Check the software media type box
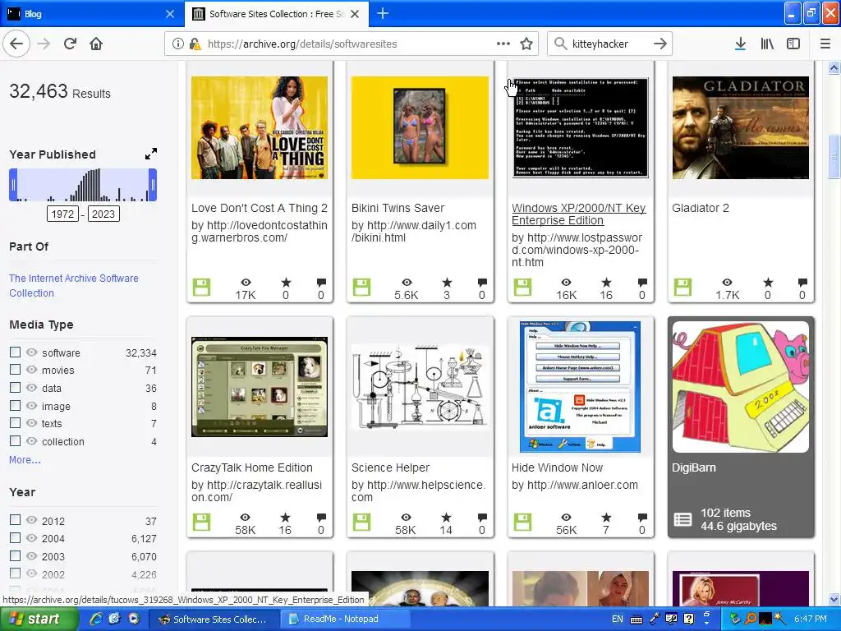 (15, 352)
